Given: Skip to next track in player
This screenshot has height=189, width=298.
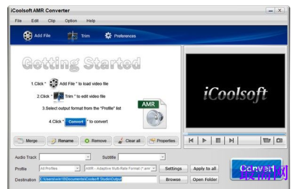Looking at the screenshot, I should tap(231, 140).
